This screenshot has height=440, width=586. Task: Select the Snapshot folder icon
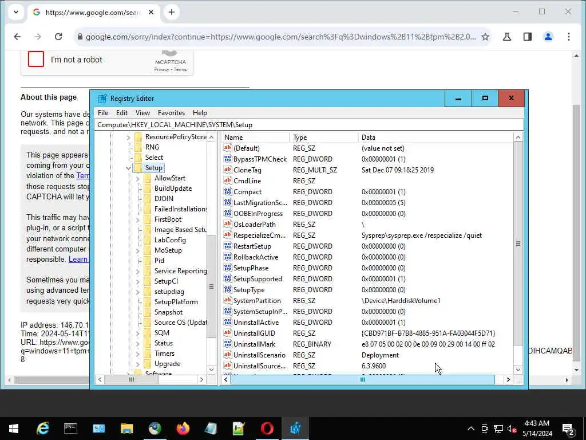tap(148, 312)
